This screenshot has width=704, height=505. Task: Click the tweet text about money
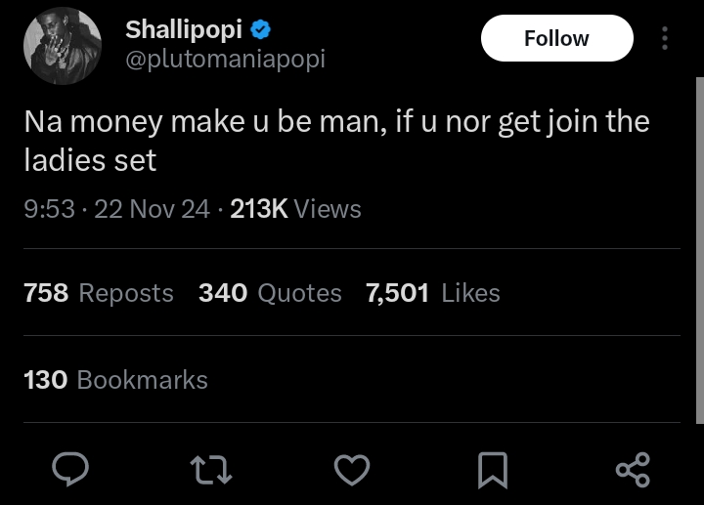click(336, 123)
